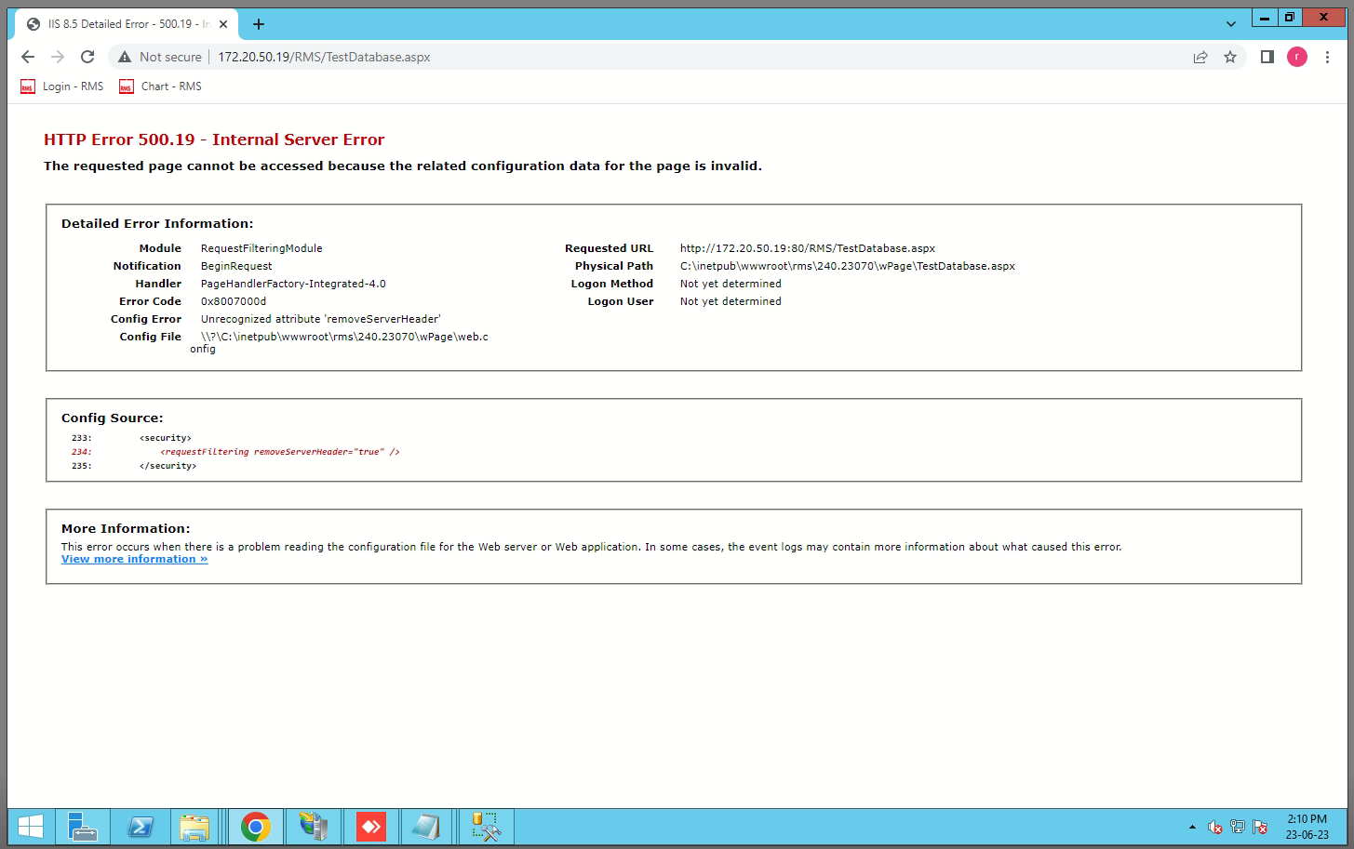Select the IIS 8.5 Detailed Error tab
Image resolution: width=1354 pixels, height=849 pixels.
[126, 24]
